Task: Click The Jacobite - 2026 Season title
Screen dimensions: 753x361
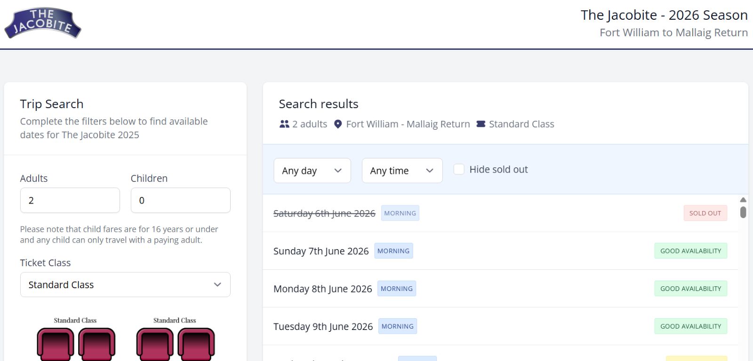Action: (664, 15)
